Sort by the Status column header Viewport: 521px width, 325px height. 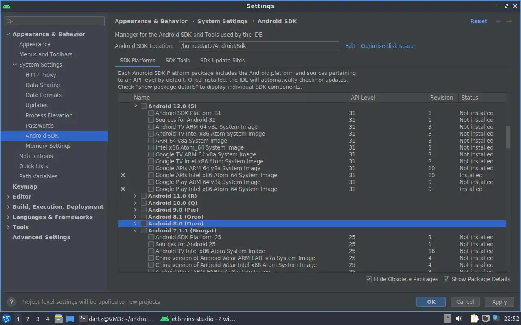[482, 97]
